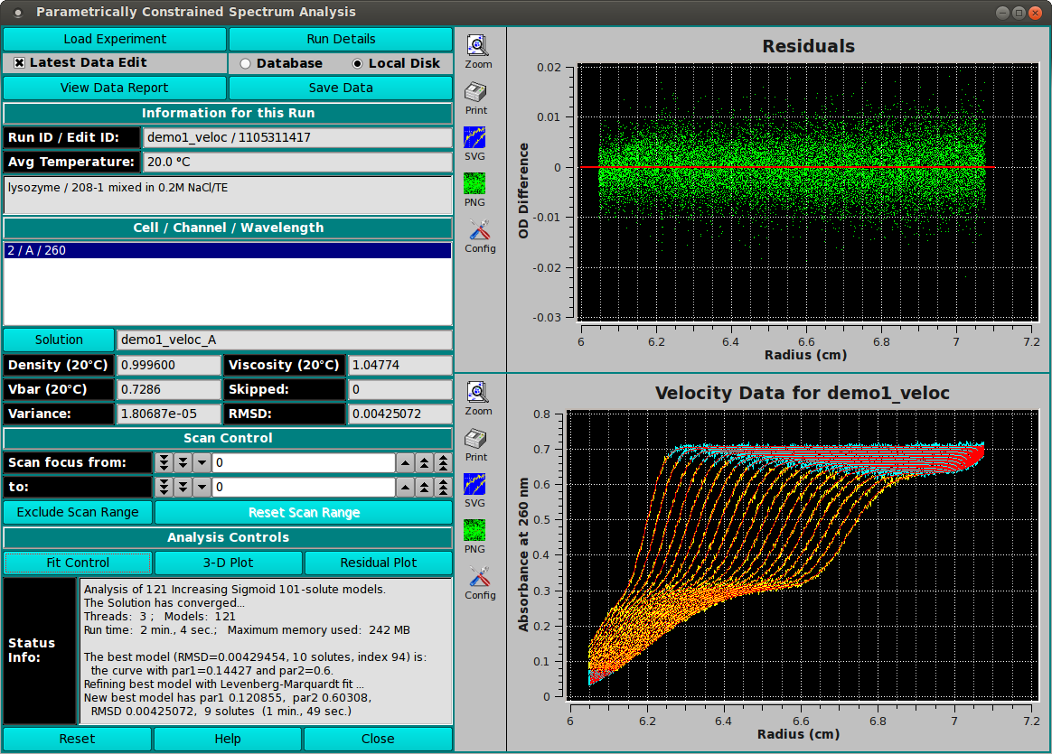Select the Database radio button
The width and height of the screenshot is (1052, 754).
click(246, 64)
